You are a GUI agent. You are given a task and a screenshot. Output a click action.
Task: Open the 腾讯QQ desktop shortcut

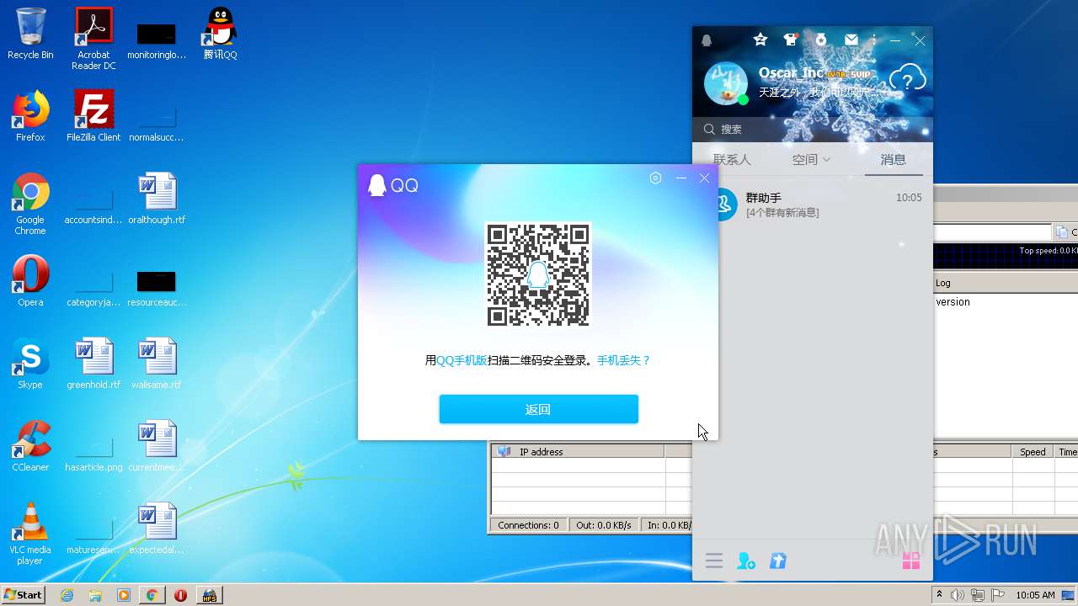pos(220,34)
